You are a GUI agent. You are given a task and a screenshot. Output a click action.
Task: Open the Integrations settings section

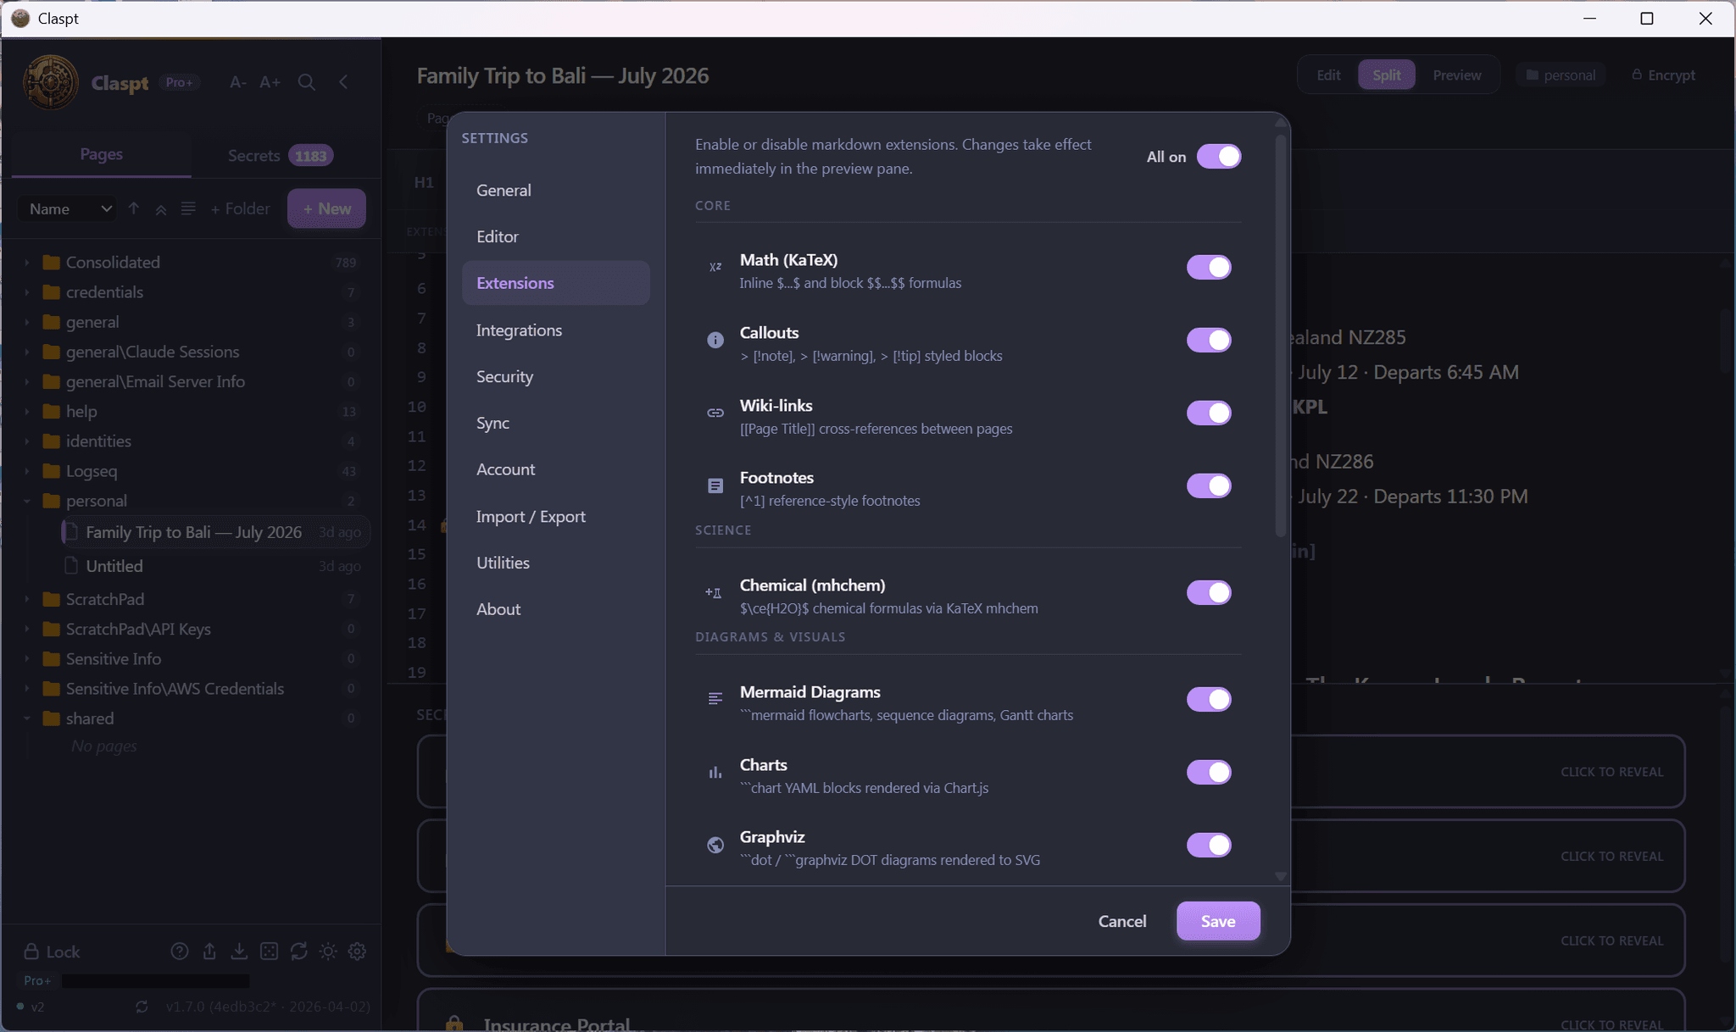point(555,330)
